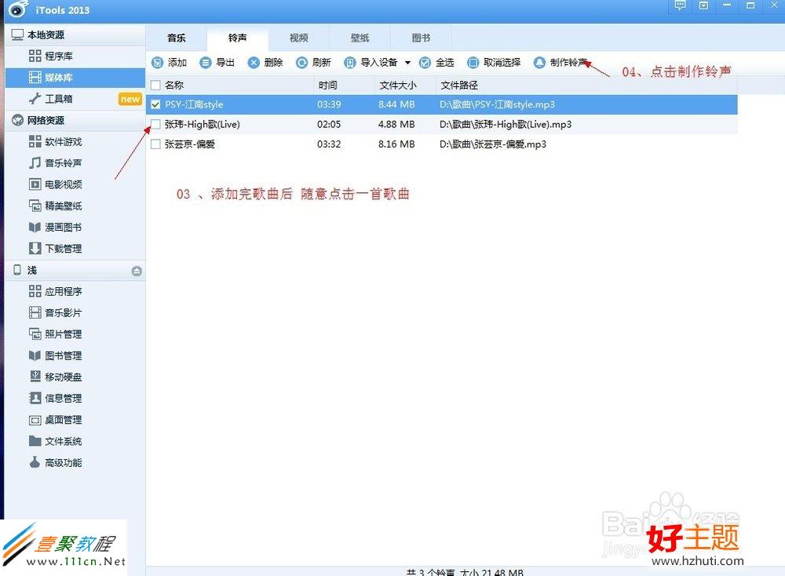Click the 应用程序 grid icon
Screen dimensions: 785x576
point(35,291)
